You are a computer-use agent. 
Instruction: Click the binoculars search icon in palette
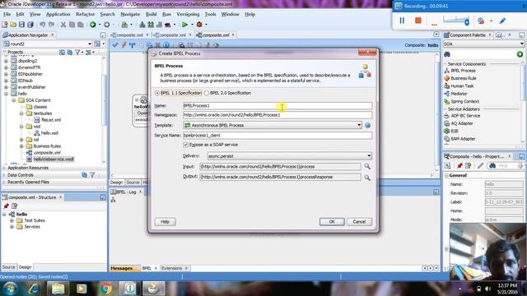[447, 54]
